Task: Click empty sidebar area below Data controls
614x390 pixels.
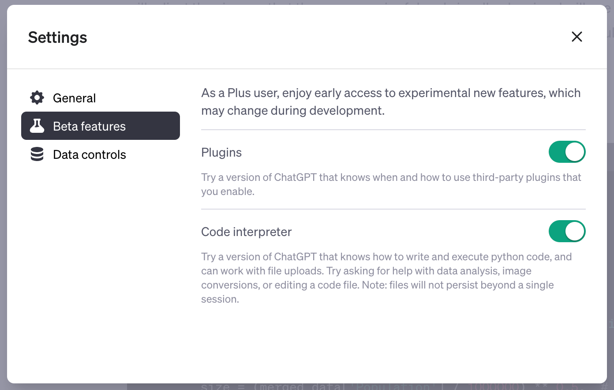Action: pyautogui.click(x=101, y=265)
